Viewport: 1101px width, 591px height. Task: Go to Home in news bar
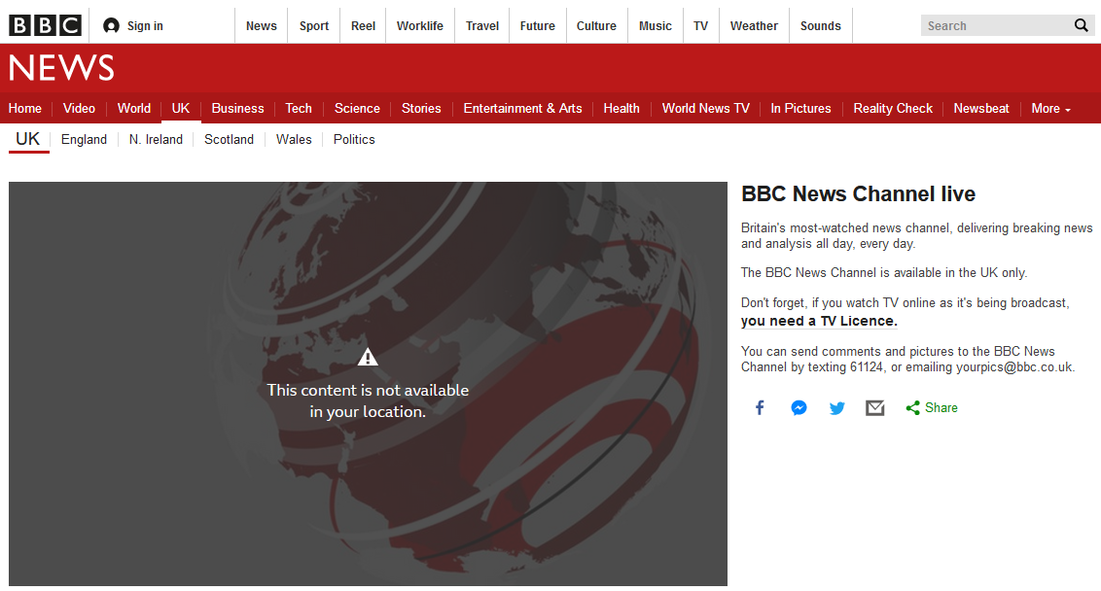coord(25,109)
